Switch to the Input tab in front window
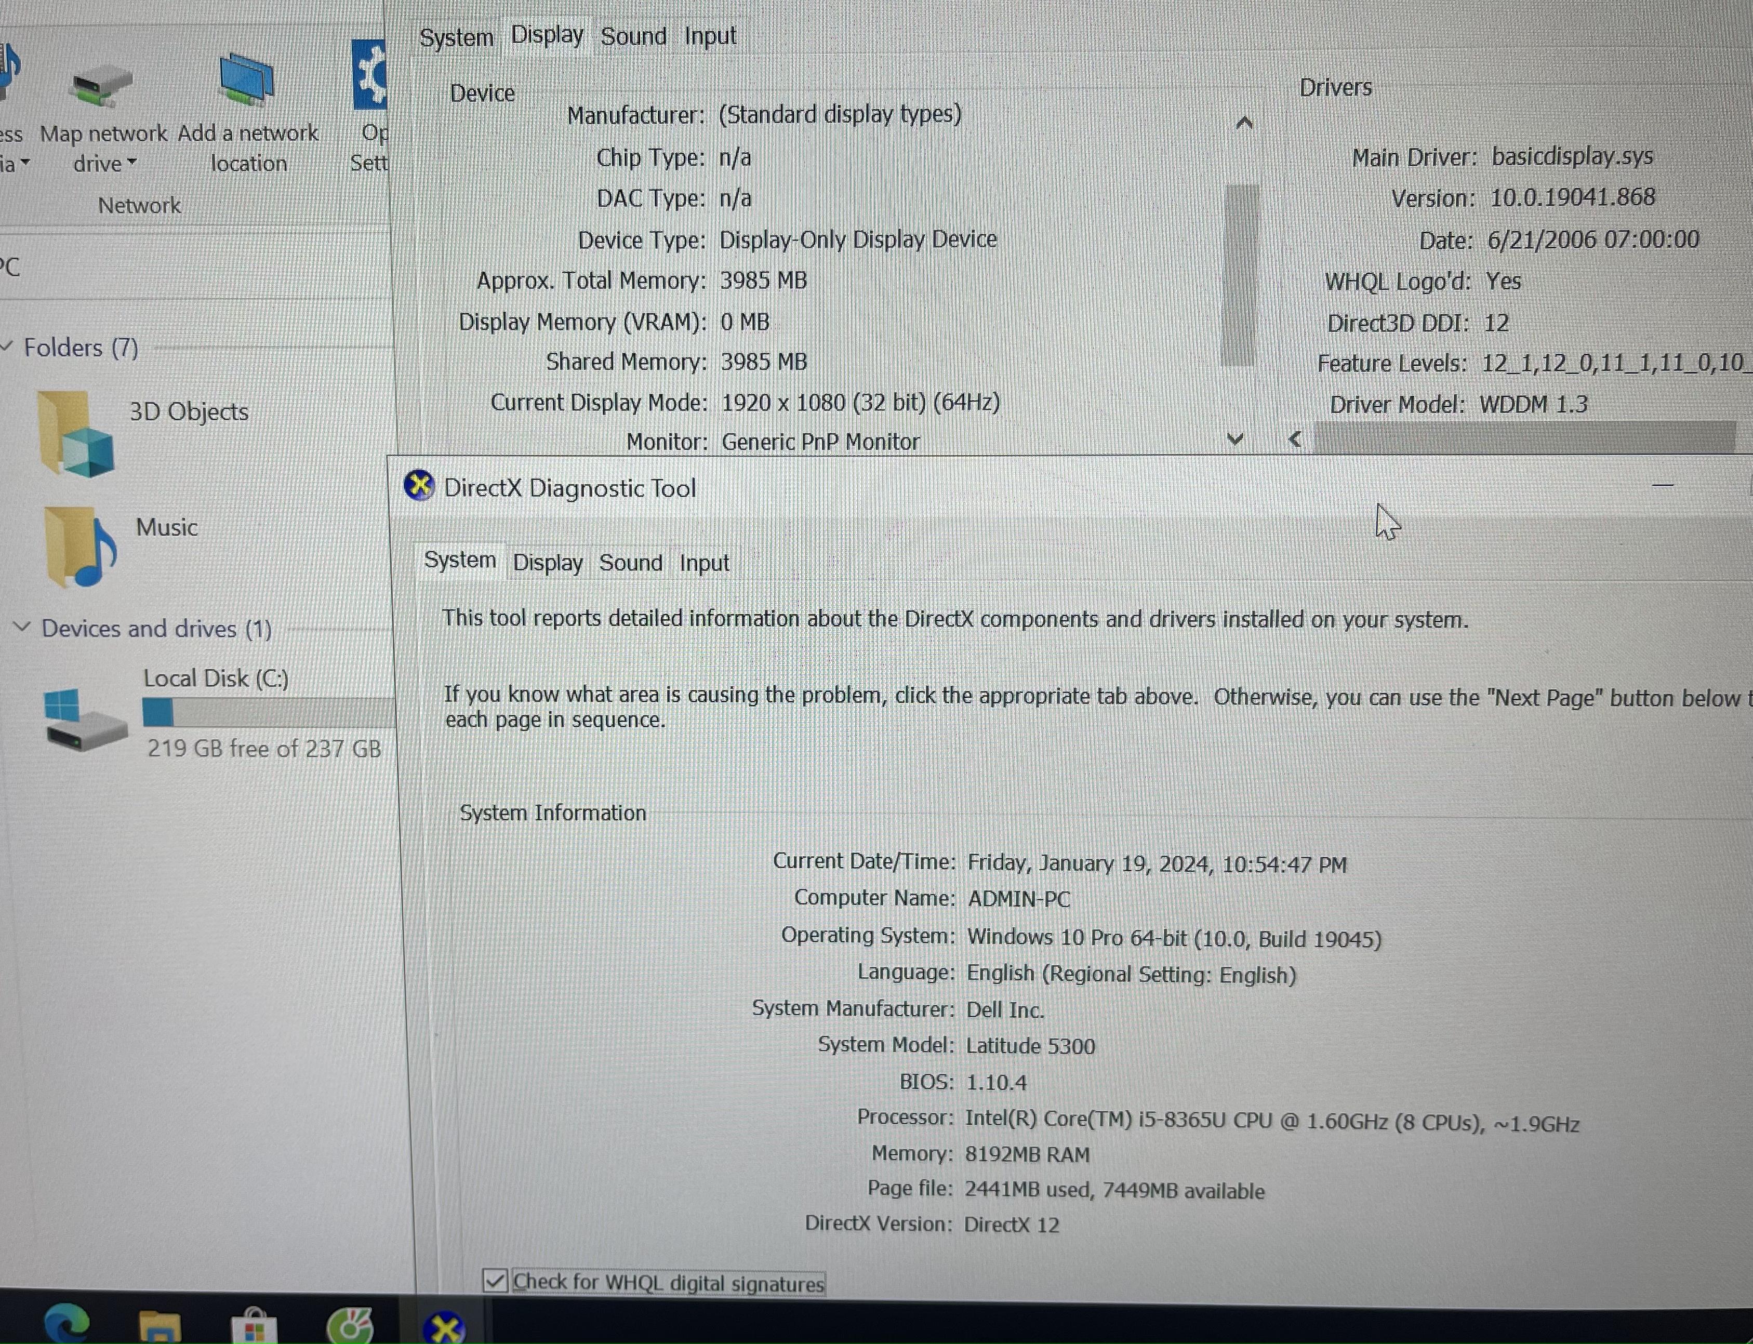This screenshot has width=1753, height=1344. pos(704,563)
